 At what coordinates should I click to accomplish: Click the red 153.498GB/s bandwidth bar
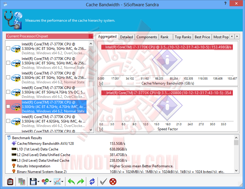167,47
